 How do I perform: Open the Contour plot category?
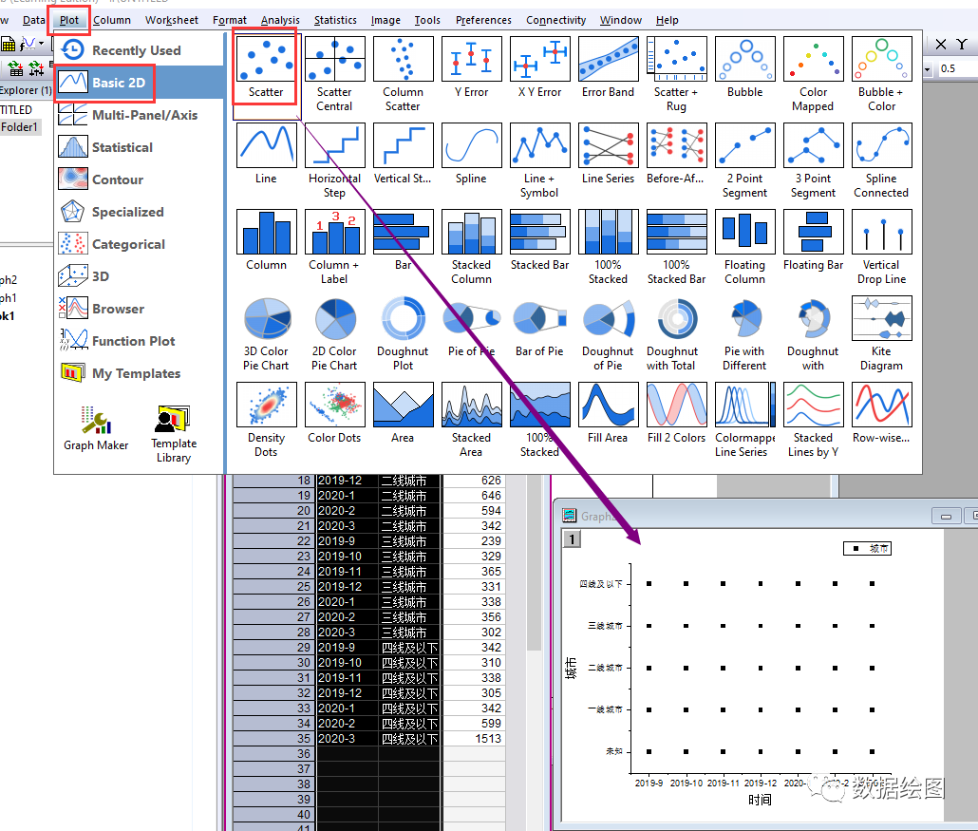click(139, 179)
